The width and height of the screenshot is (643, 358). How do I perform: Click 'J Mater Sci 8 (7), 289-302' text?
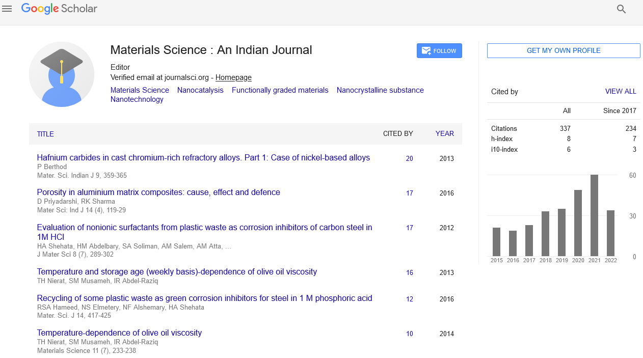pyautogui.click(x=75, y=255)
